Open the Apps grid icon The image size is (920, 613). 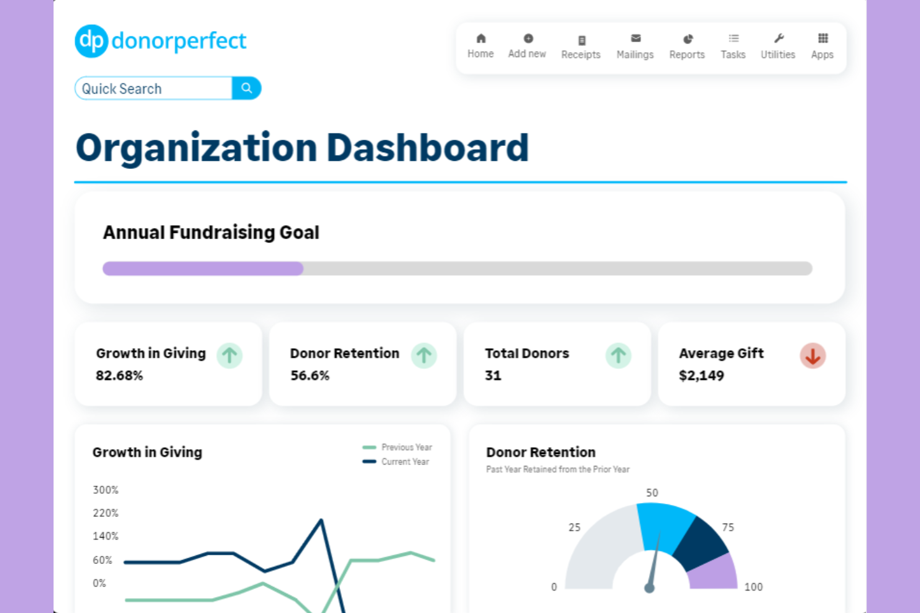pos(822,39)
